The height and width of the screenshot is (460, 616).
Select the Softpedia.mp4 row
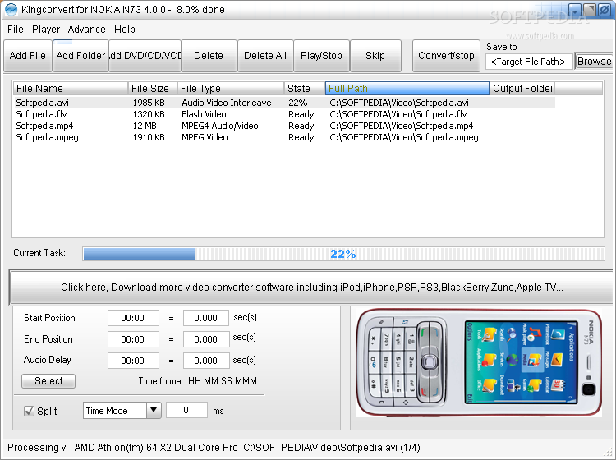[284, 126]
